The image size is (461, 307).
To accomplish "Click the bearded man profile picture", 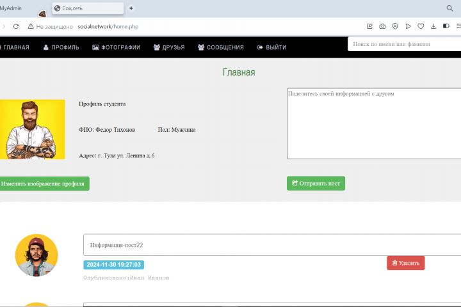I will (x=33, y=130).
